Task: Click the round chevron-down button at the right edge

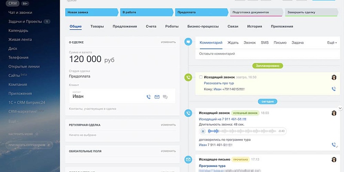Action: (x=340, y=108)
